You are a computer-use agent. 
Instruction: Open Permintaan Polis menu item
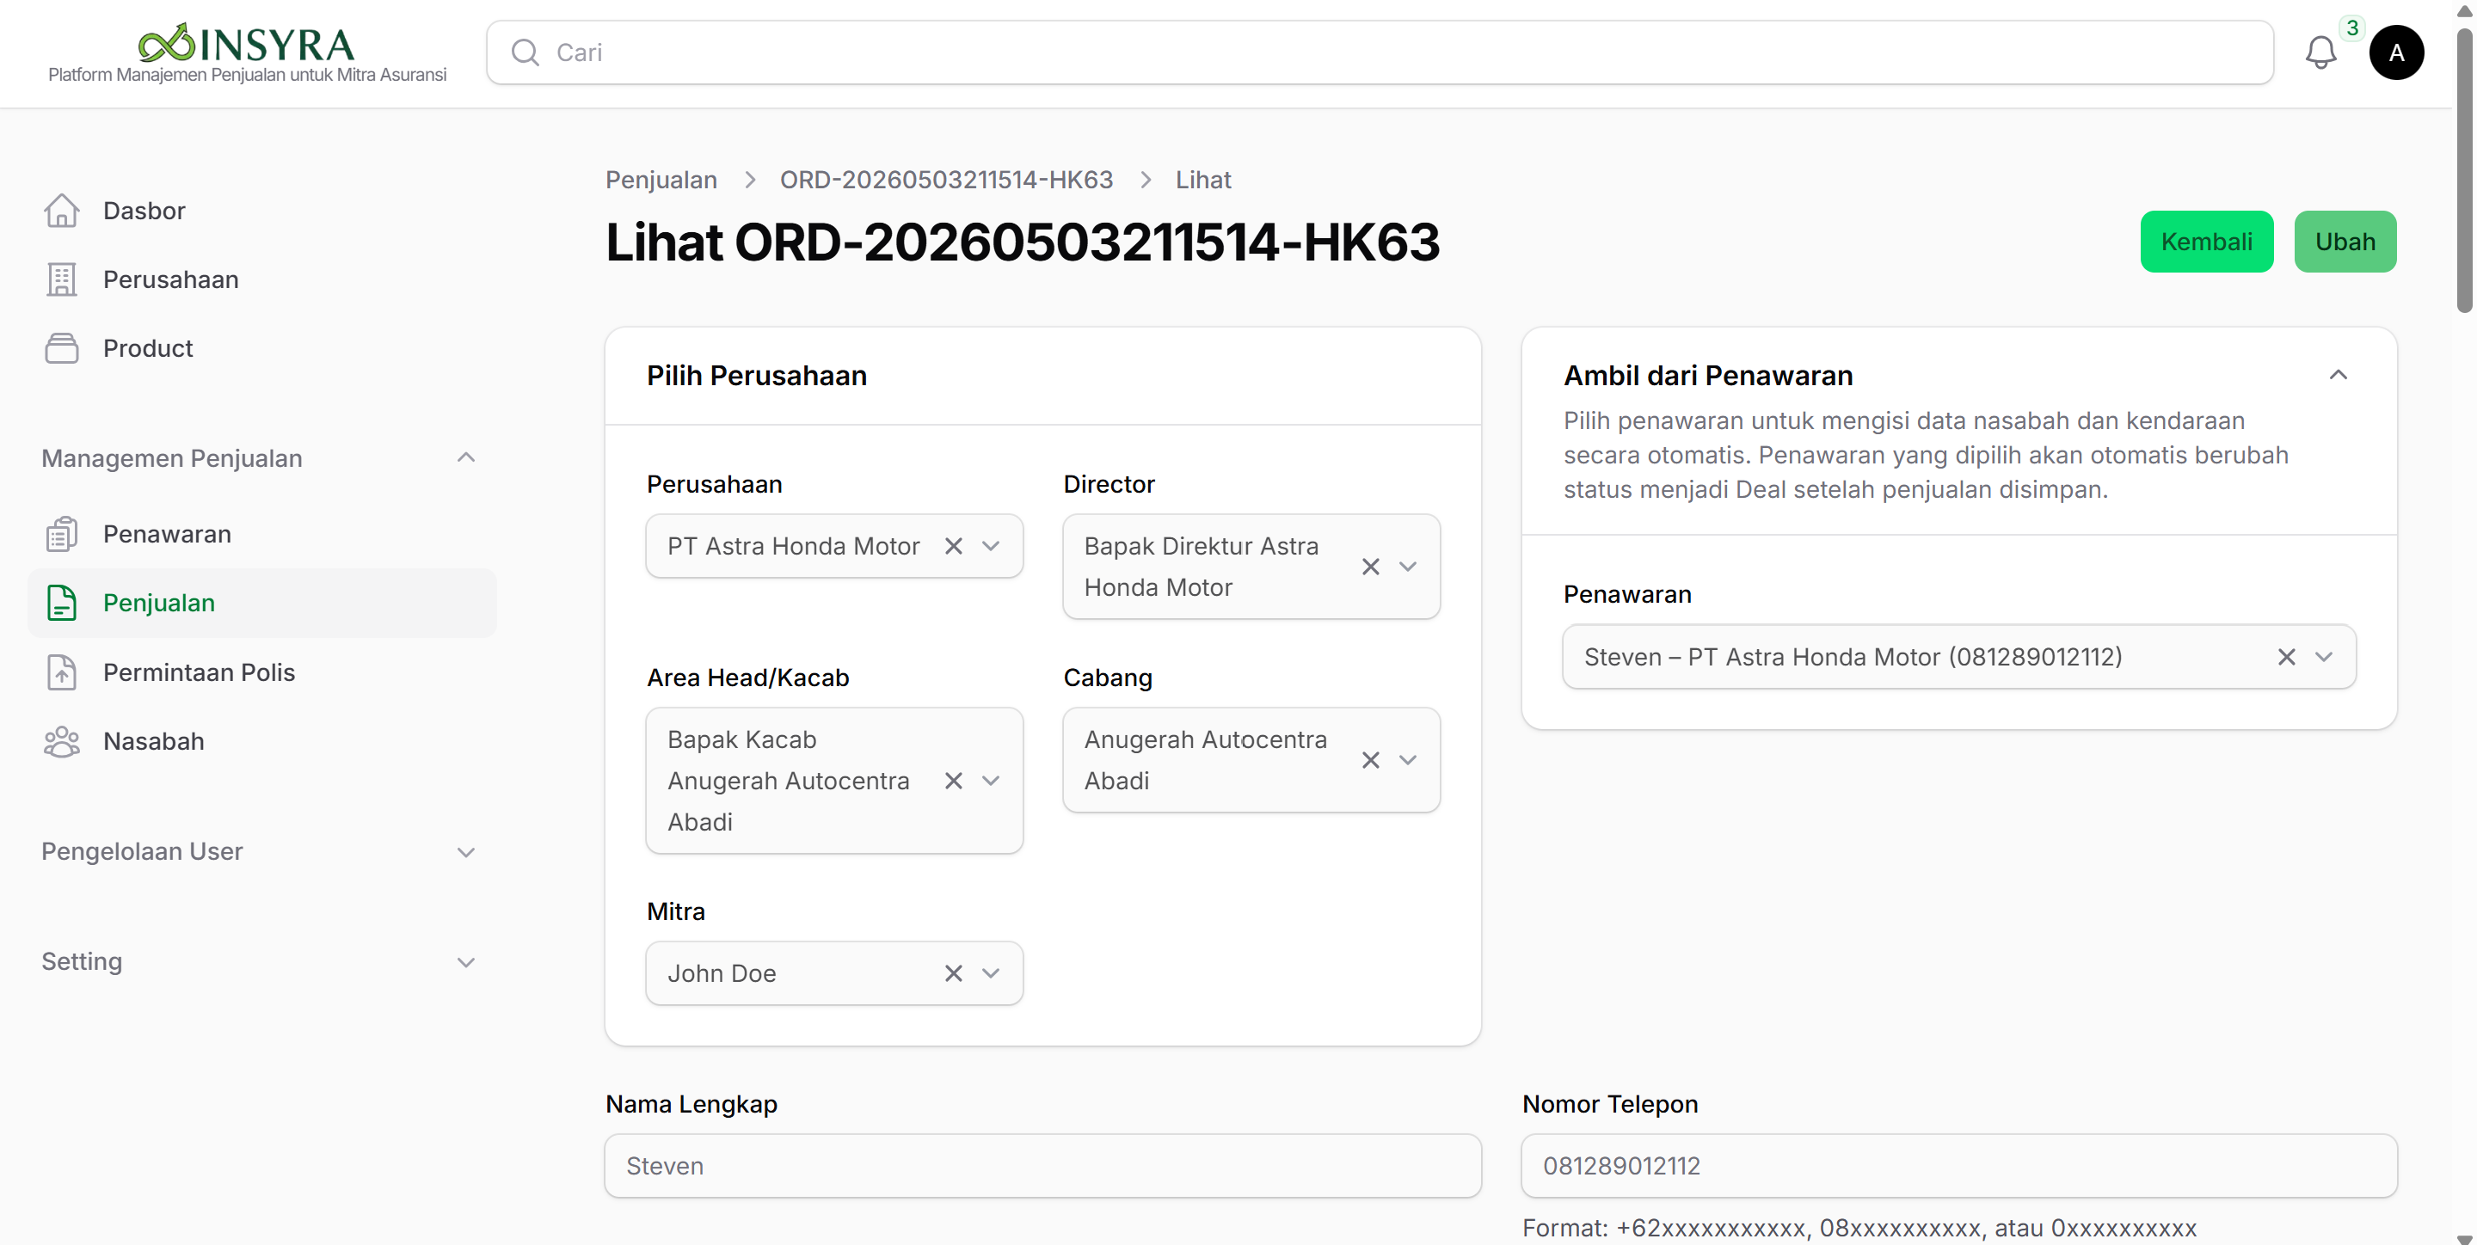[x=261, y=672]
